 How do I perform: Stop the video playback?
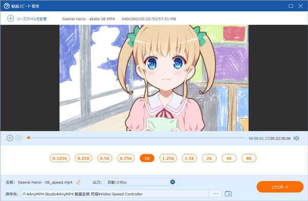(18, 138)
